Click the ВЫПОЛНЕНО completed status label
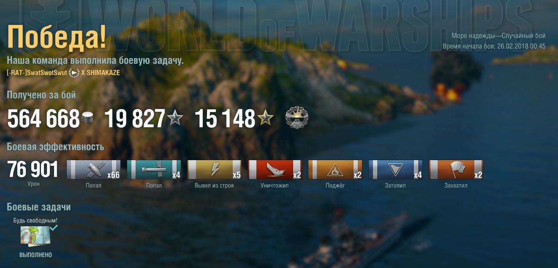558x268 pixels. pyautogui.click(x=35, y=255)
